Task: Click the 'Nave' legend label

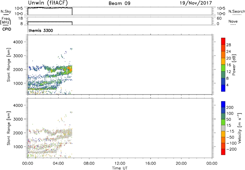Action: pos(233,21)
